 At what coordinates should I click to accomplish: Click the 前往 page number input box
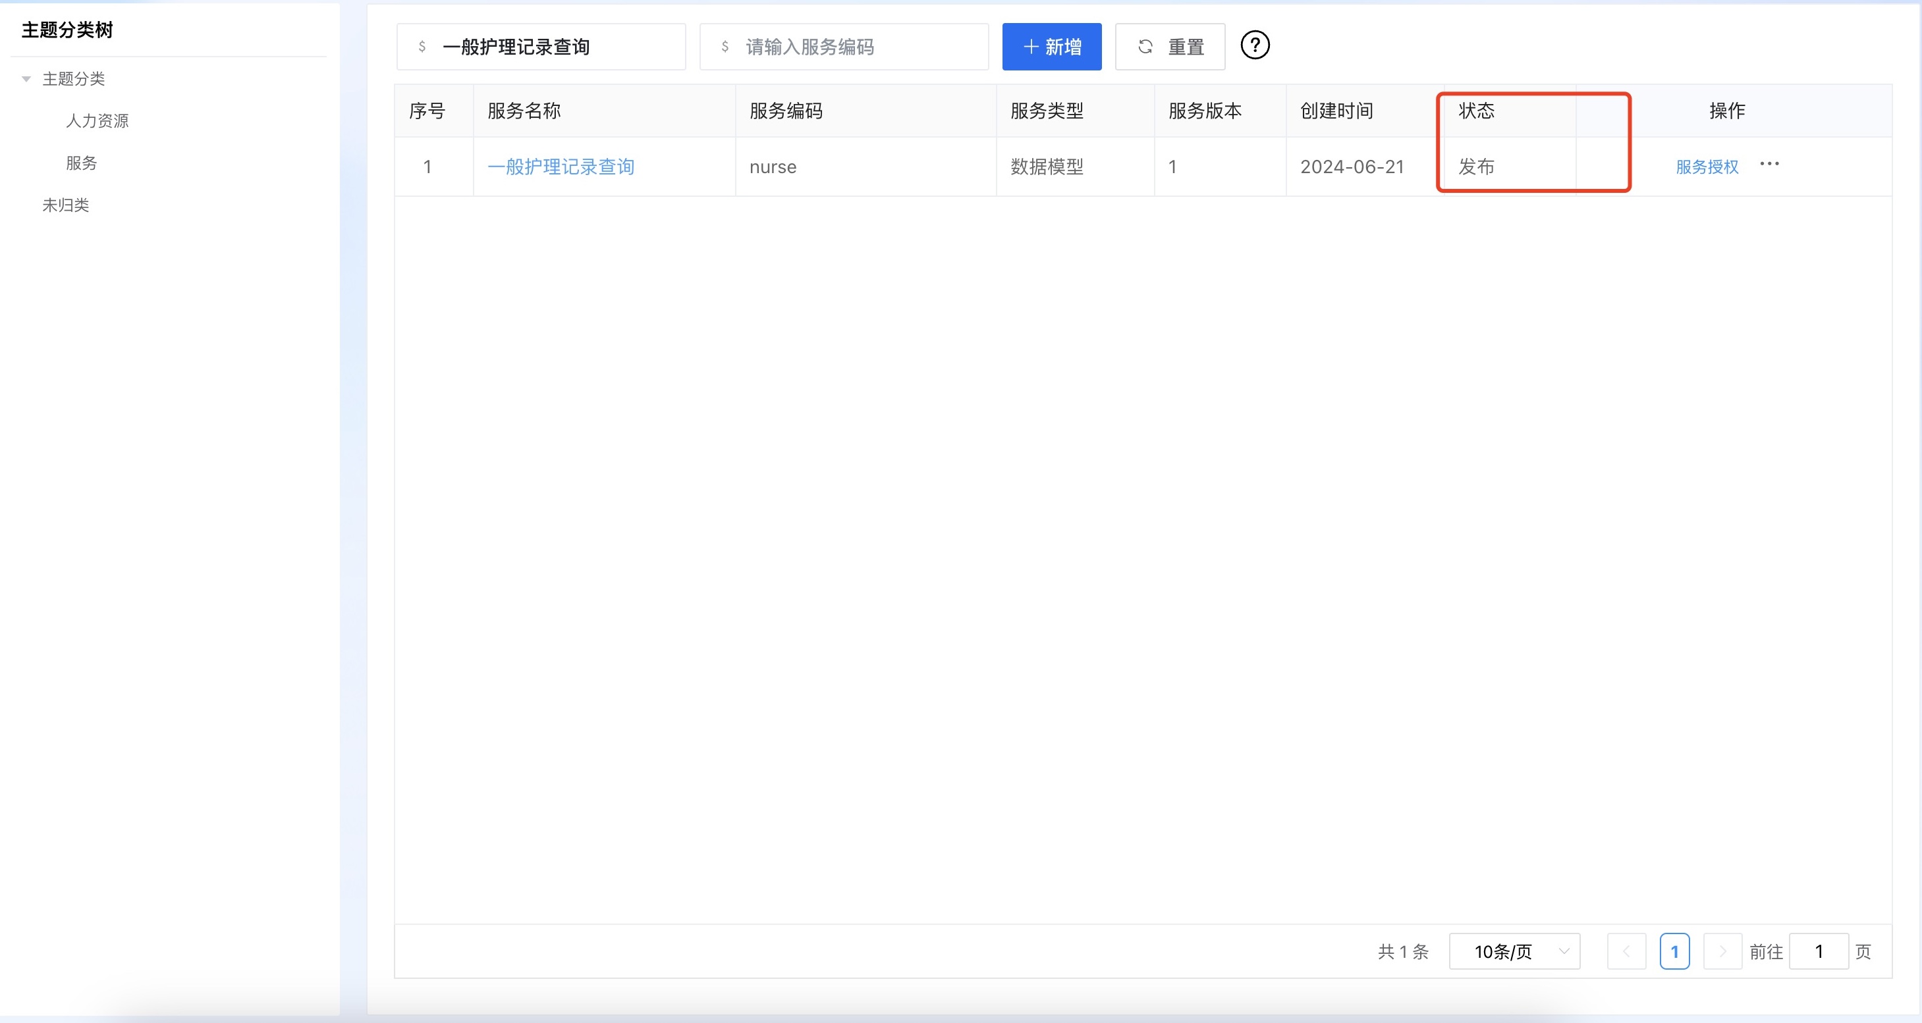coord(1819,951)
